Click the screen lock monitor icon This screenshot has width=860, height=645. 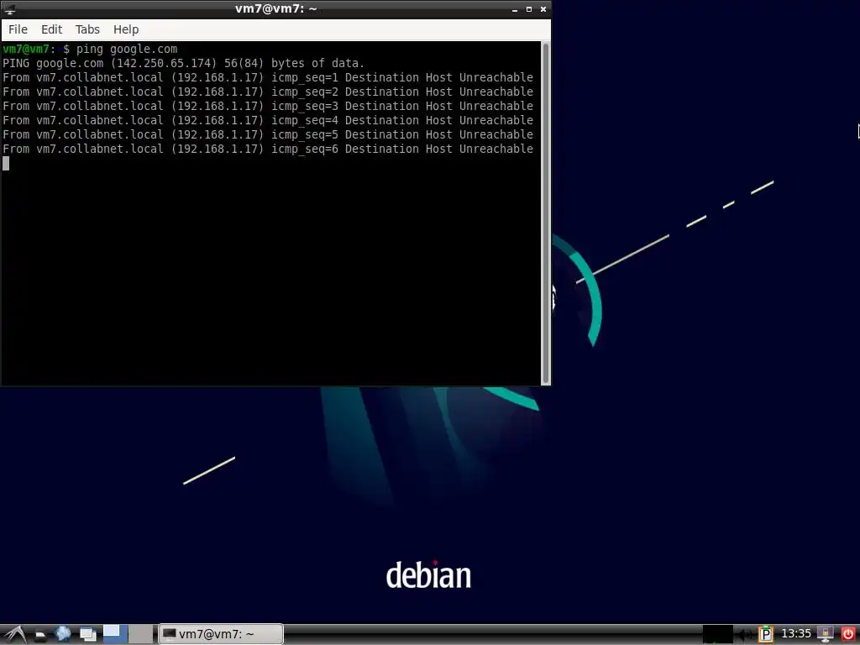825,635
